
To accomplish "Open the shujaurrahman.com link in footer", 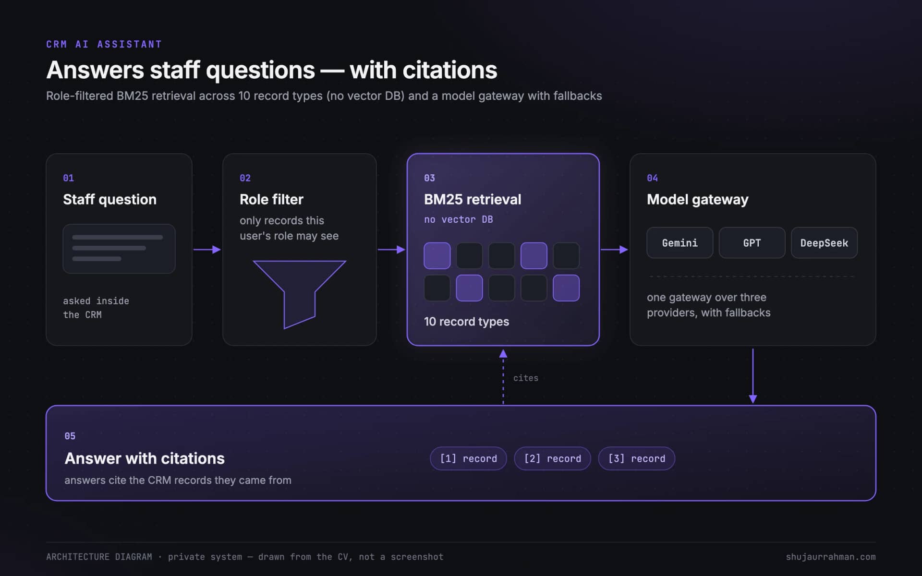I will pyautogui.click(x=830, y=557).
